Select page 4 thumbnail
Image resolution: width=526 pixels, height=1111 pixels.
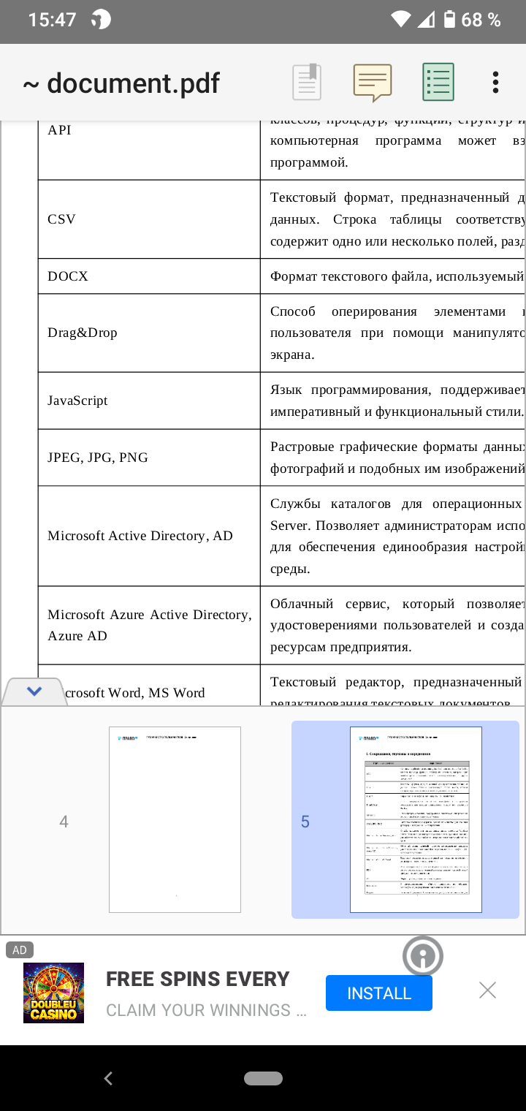(175, 819)
